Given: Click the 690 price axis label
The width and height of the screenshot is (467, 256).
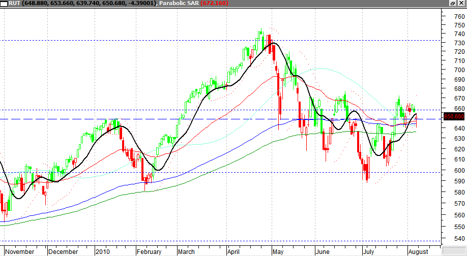Looking at the screenshot, I should point(459,80).
